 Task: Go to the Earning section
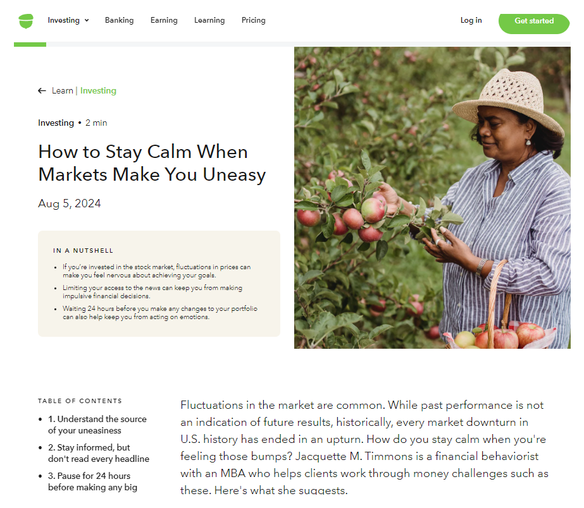coord(164,20)
